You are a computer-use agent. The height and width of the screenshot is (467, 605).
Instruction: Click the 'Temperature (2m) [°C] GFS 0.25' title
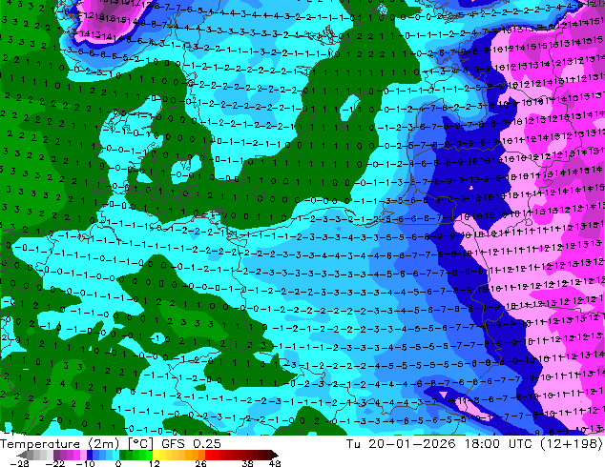point(111,444)
